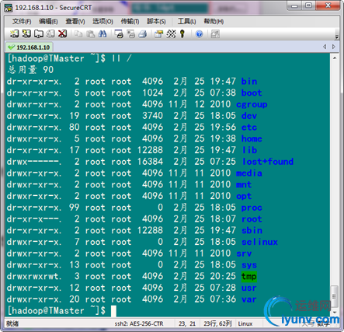Open Help with blue question icon
Viewport: 344px width, 332px height.
coord(199,33)
